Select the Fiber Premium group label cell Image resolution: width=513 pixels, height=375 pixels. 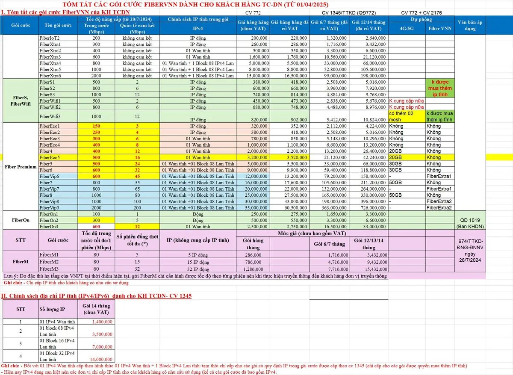click(20, 167)
